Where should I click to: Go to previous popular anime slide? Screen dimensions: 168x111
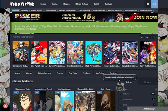[142, 37]
